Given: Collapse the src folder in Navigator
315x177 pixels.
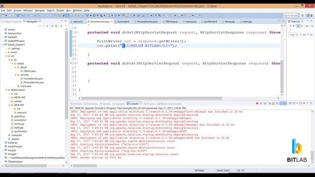Looking at the screenshot, I should click(6, 56).
